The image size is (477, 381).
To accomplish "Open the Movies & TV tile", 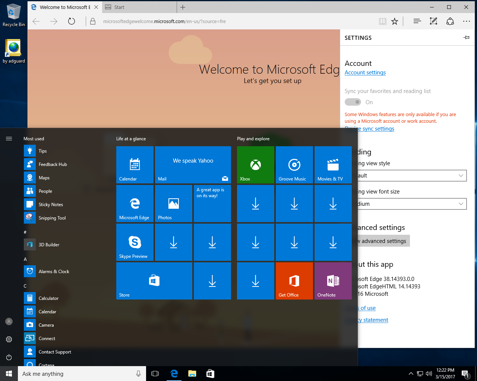I will 333,165.
